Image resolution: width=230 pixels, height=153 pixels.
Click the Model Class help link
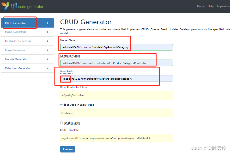point(67,40)
